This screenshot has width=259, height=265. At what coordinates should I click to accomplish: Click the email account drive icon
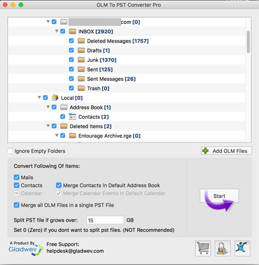coord(64,22)
